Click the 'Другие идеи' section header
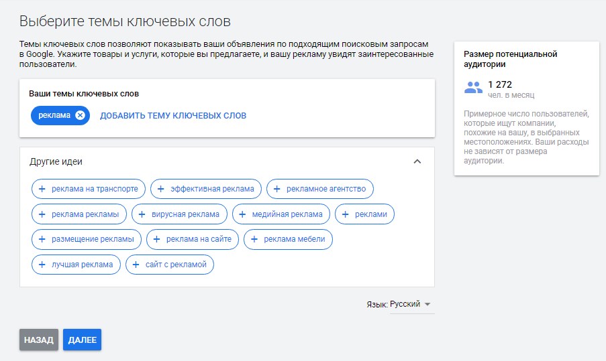 [56, 161]
